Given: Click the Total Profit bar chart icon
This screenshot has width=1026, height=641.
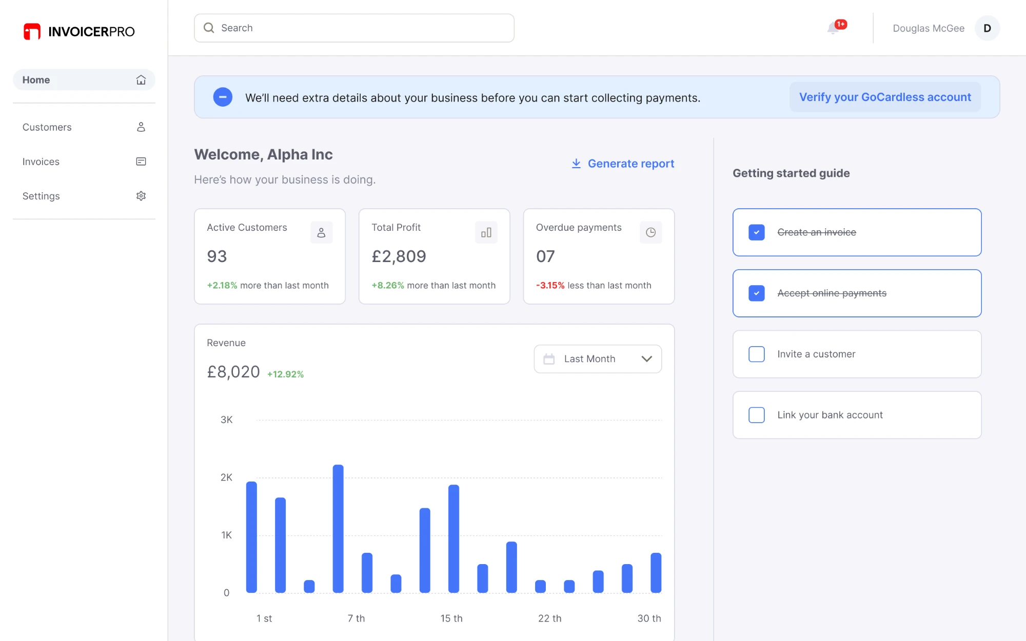Looking at the screenshot, I should pyautogui.click(x=486, y=232).
